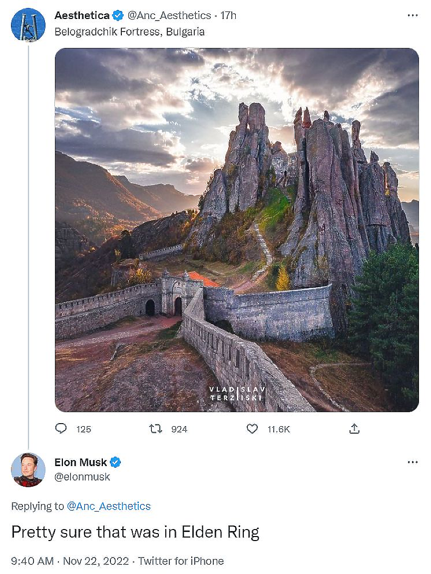Open the 17h timestamp link
This screenshot has height=574, width=431.
click(228, 16)
